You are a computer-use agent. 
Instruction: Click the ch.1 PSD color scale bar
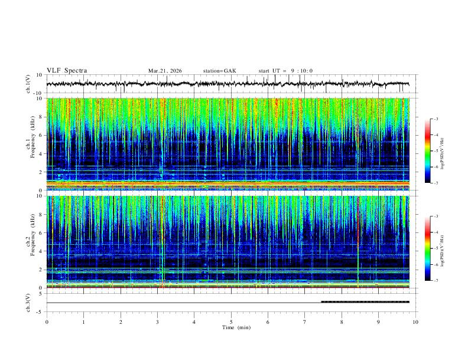[428, 151]
